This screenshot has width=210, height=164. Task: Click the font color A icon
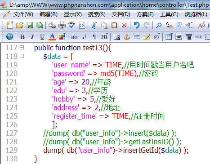(x=52, y=37)
